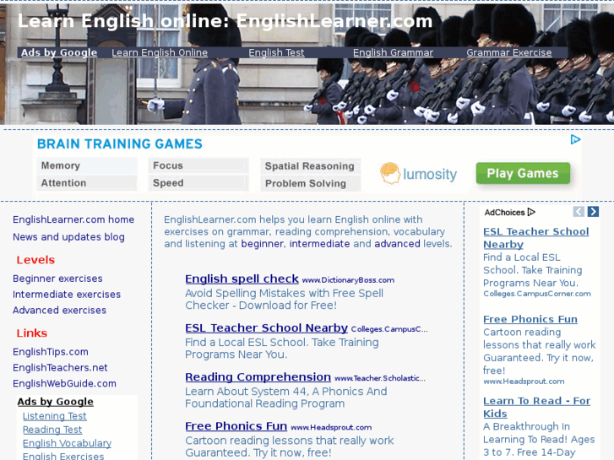Click the red Links heading
The width and height of the screenshot is (614, 460).
click(x=32, y=333)
